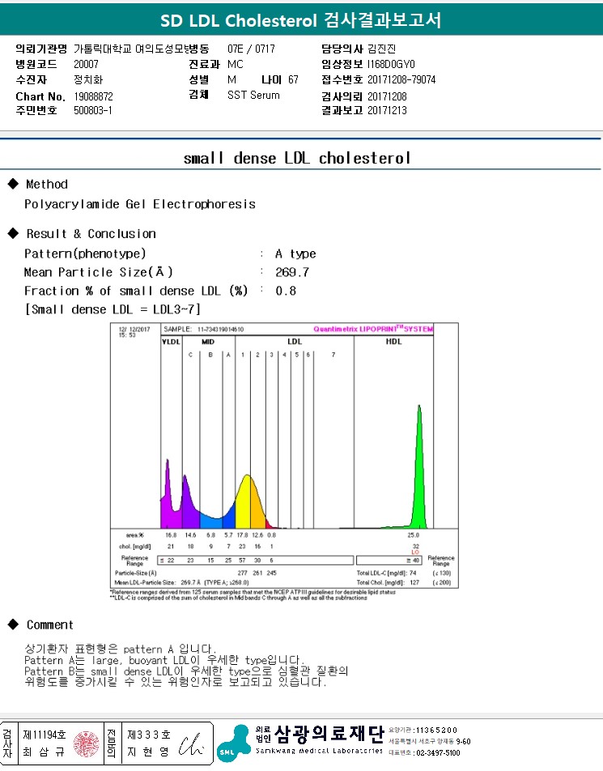Click the comment line starting 'Pattern A는 large, buoyant'
This screenshot has width=603, height=771.
[164, 660]
